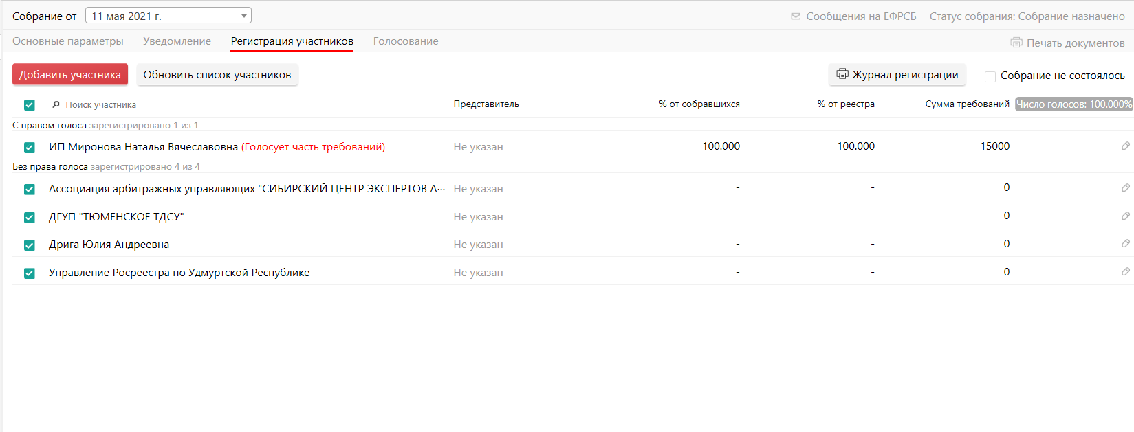1134x432 pixels.
Task: Click the edit icon for ИП Миронова row
Action: click(x=1125, y=146)
